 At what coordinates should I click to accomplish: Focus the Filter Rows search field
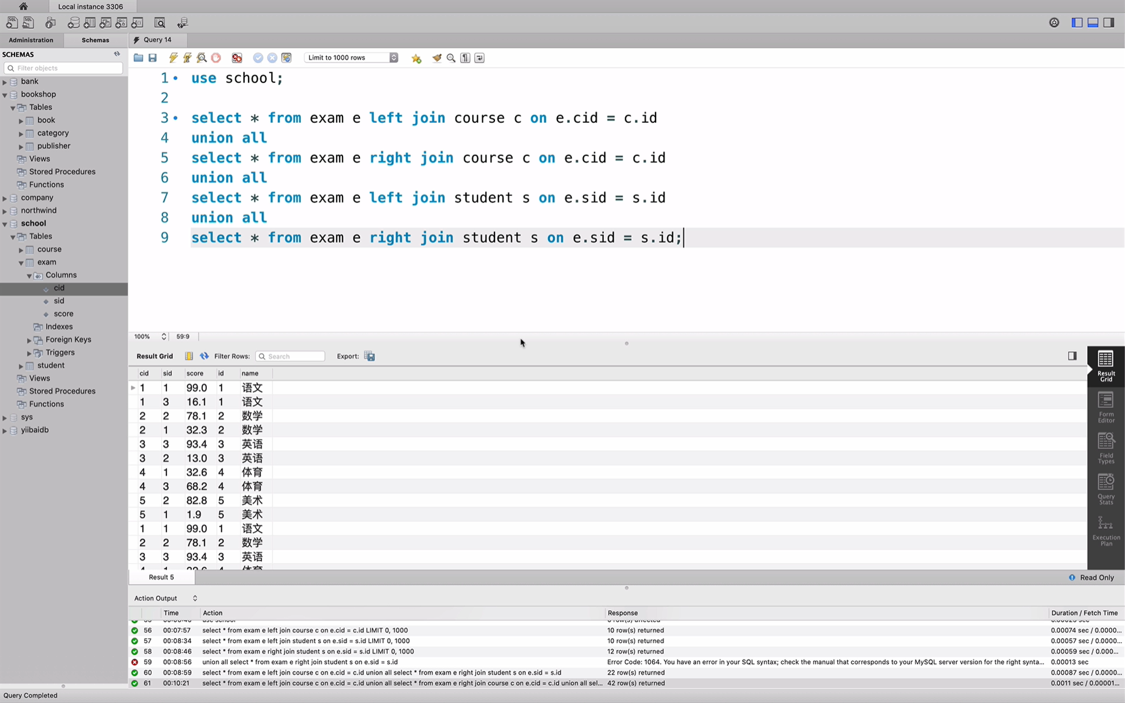[x=290, y=356]
